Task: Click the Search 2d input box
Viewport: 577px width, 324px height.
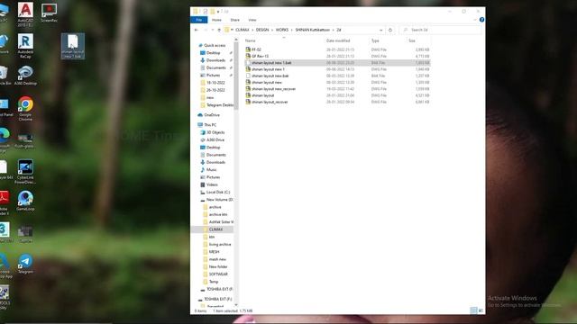Action: click(441, 30)
